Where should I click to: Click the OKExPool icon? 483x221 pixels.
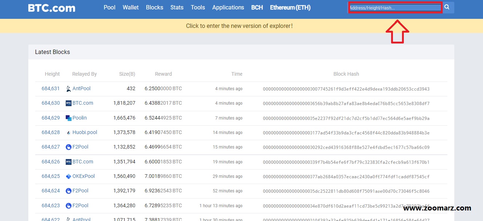coord(68,176)
